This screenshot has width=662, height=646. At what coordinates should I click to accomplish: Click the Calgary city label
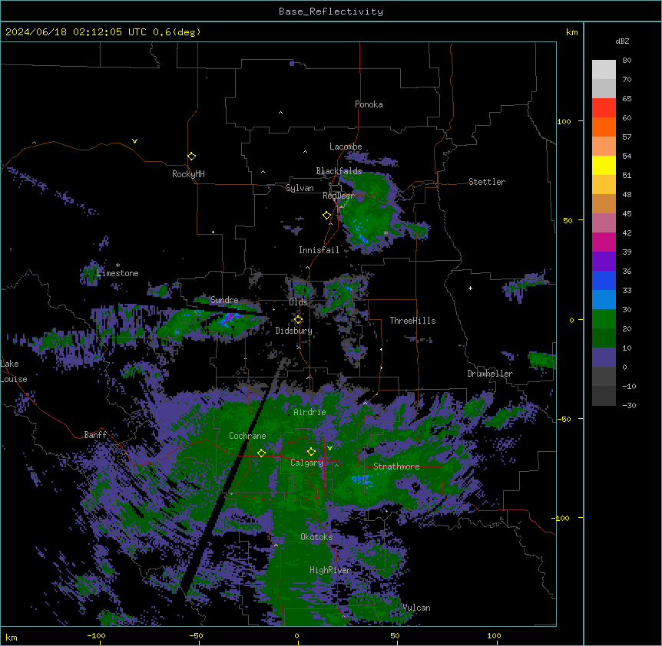[306, 463]
